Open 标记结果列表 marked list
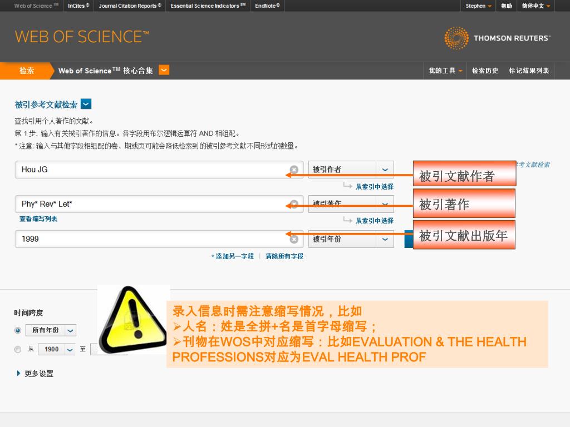570x427 pixels. (x=529, y=71)
